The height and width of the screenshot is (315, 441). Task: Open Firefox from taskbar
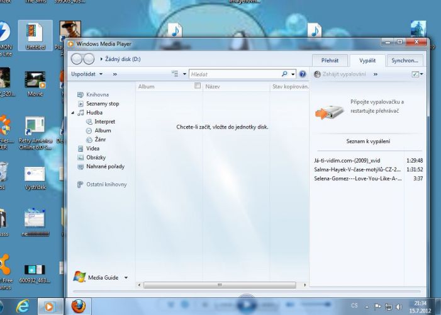78,307
